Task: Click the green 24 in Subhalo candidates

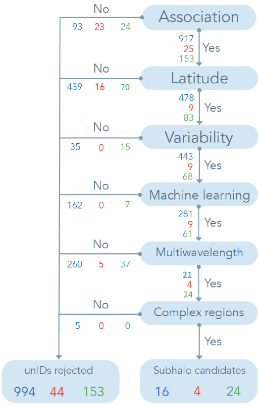Action: coord(233,392)
